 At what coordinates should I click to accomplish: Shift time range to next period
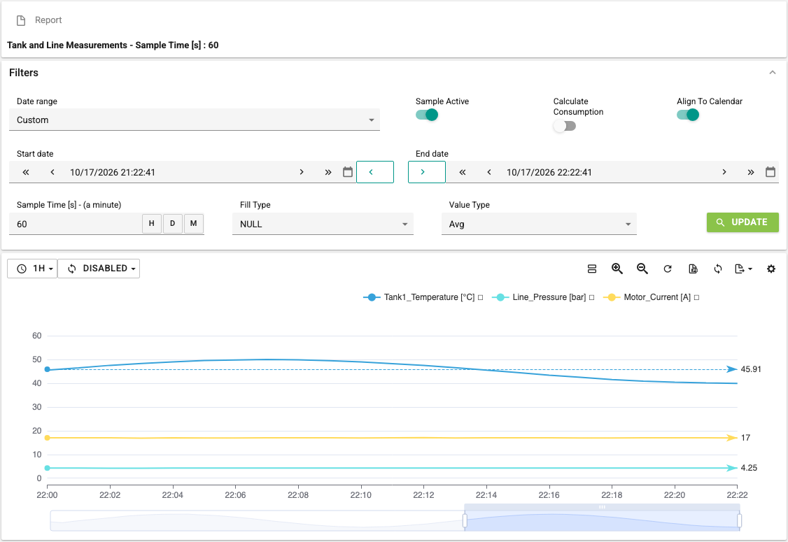pyautogui.click(x=427, y=172)
